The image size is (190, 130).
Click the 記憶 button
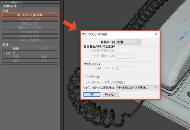[x=16, y=49]
